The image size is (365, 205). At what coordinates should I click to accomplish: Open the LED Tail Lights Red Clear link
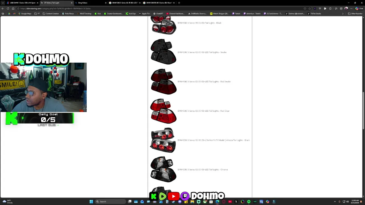pos(203,111)
